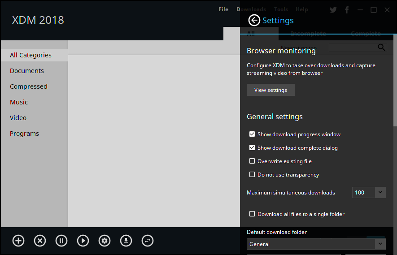Click the Settings title text
397x255 pixels.
pos(278,21)
